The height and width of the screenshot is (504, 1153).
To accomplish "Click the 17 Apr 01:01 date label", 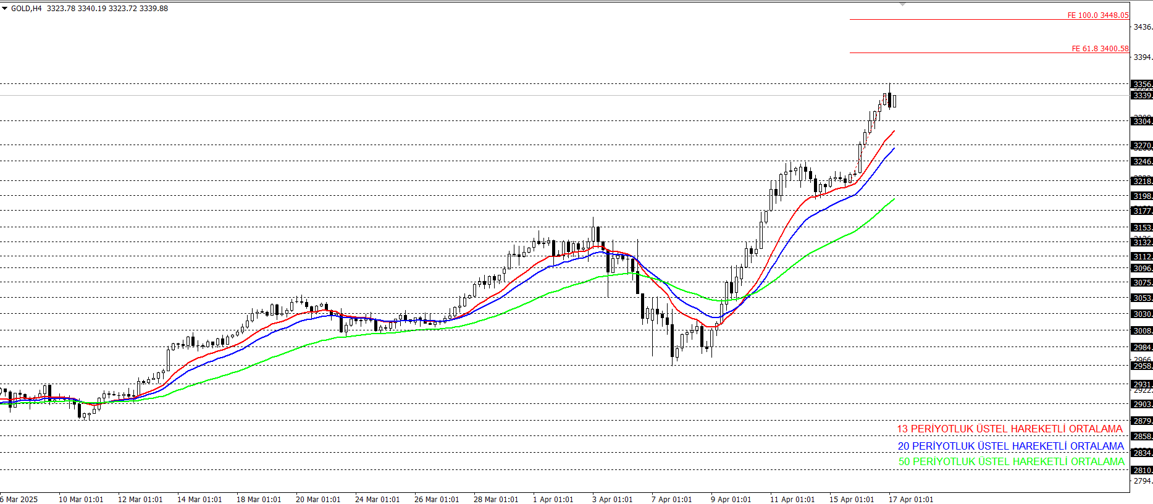I will [x=911, y=499].
